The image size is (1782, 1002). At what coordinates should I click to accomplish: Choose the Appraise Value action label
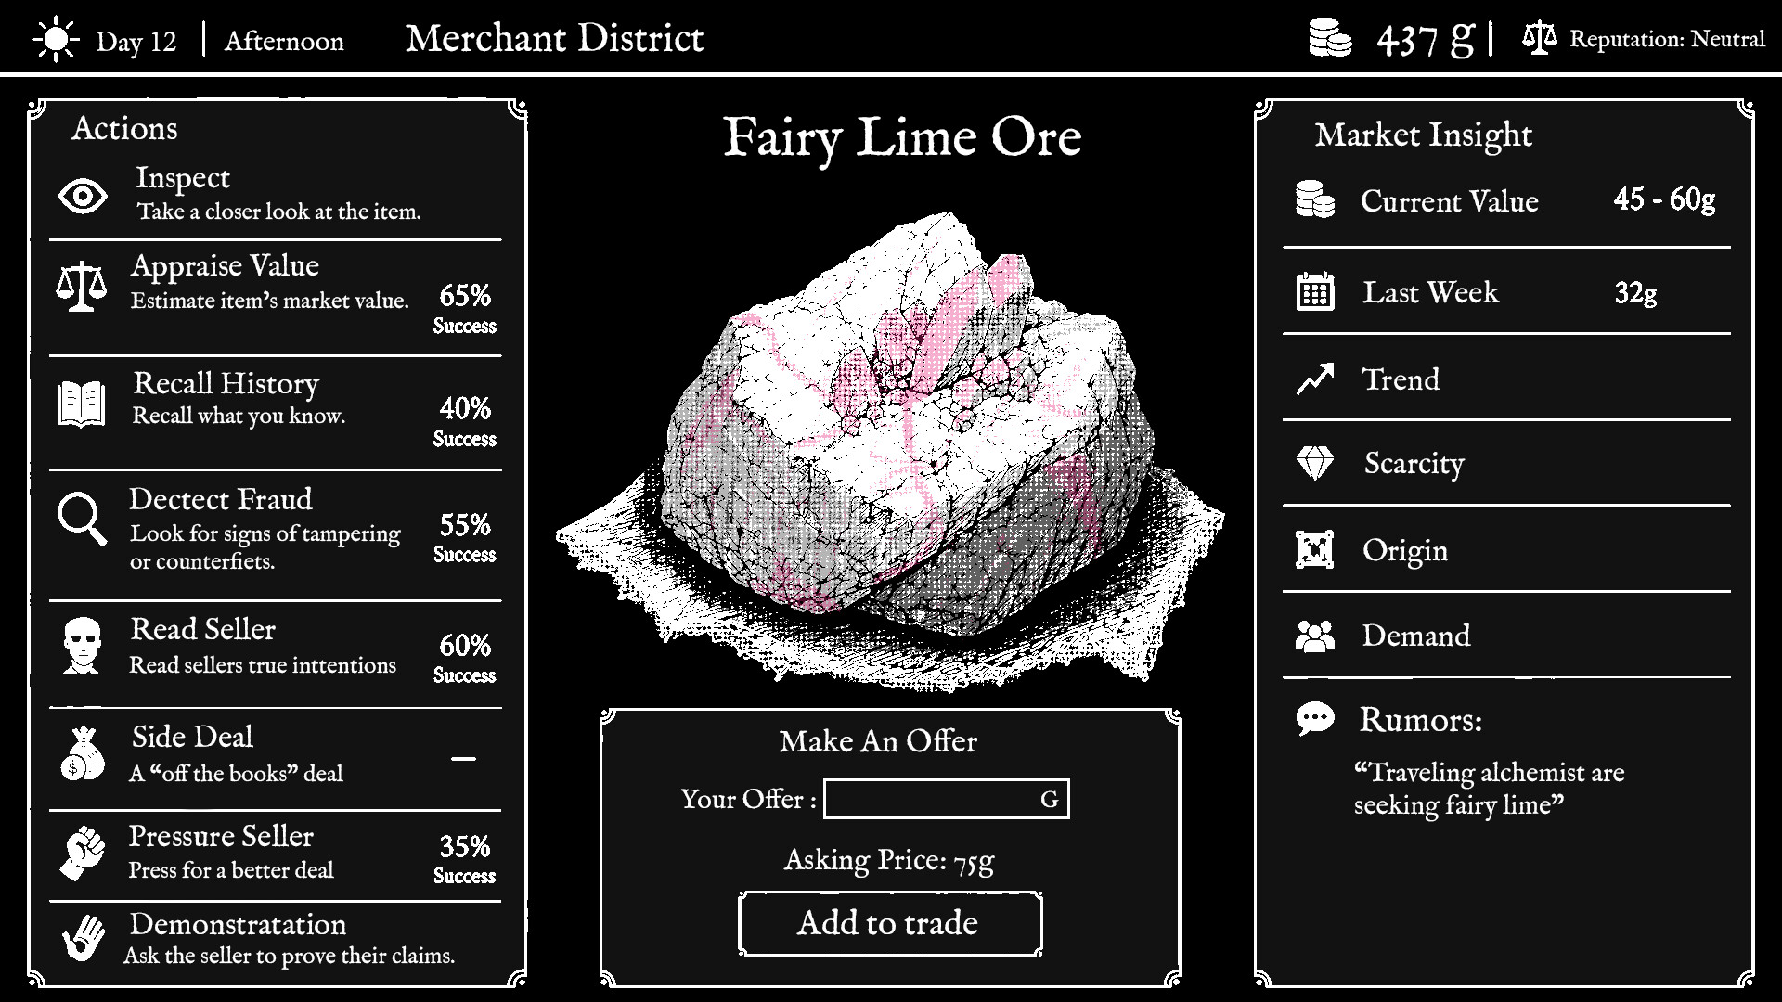point(225,266)
